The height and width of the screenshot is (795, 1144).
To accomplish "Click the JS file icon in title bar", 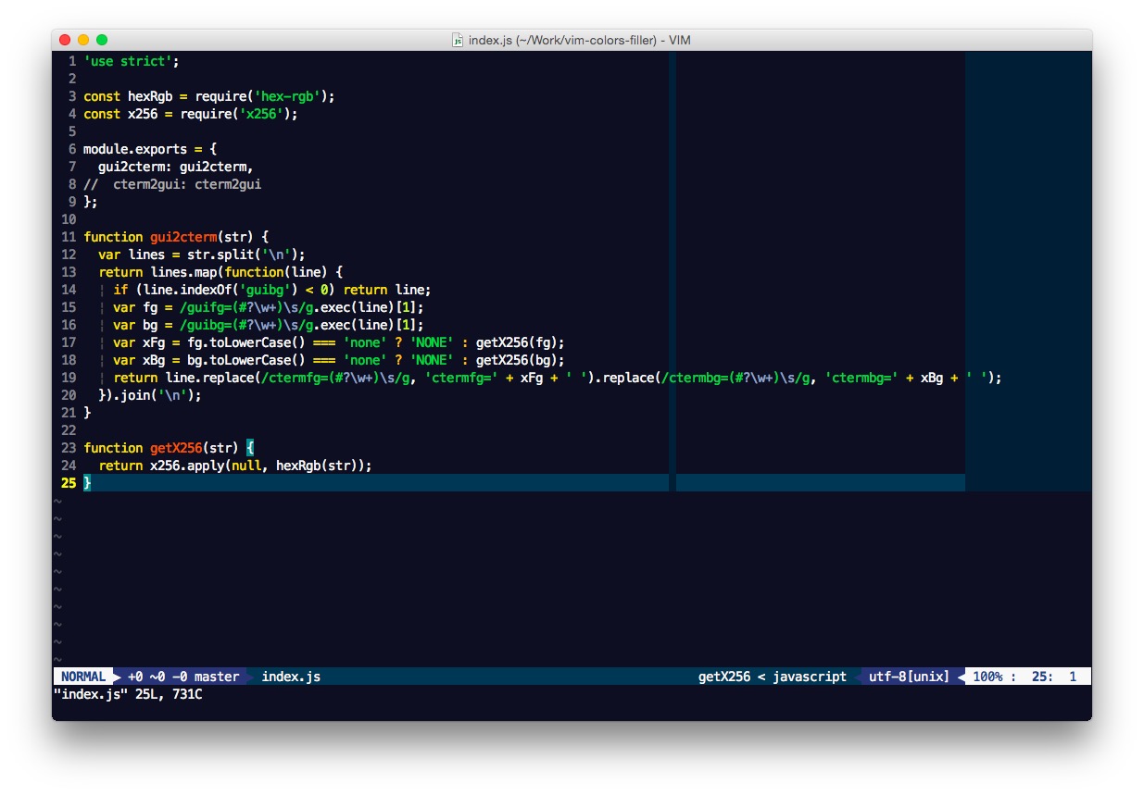I will (458, 40).
